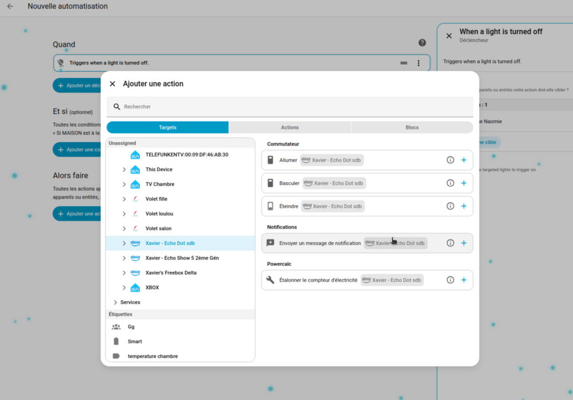Click the Ajouter une condition button
The height and width of the screenshot is (400, 573).
(x=77, y=150)
